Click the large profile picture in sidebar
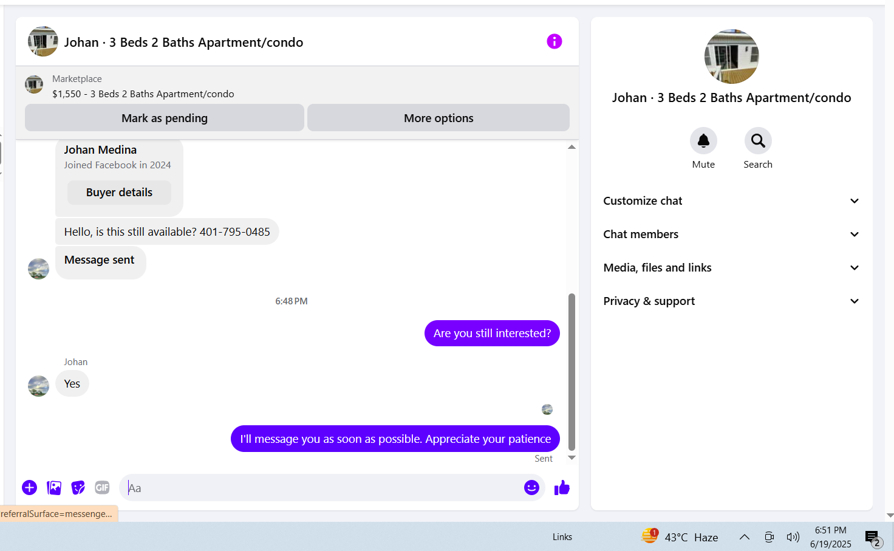 [732, 56]
